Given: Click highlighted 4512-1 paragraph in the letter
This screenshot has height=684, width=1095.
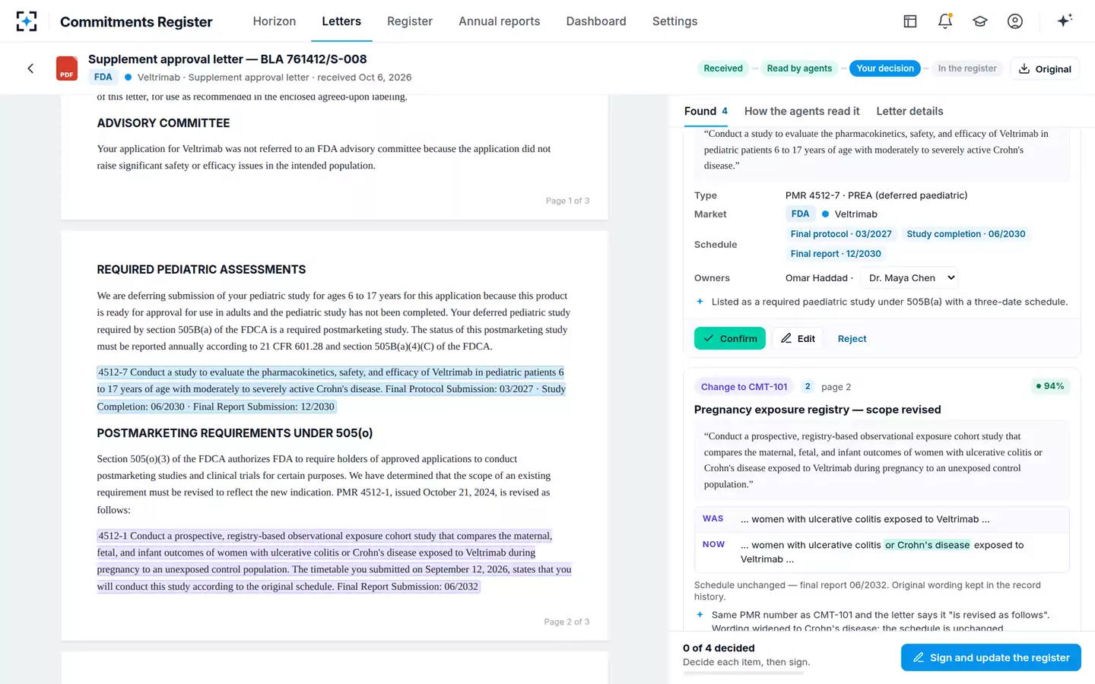Looking at the screenshot, I should coord(334,561).
